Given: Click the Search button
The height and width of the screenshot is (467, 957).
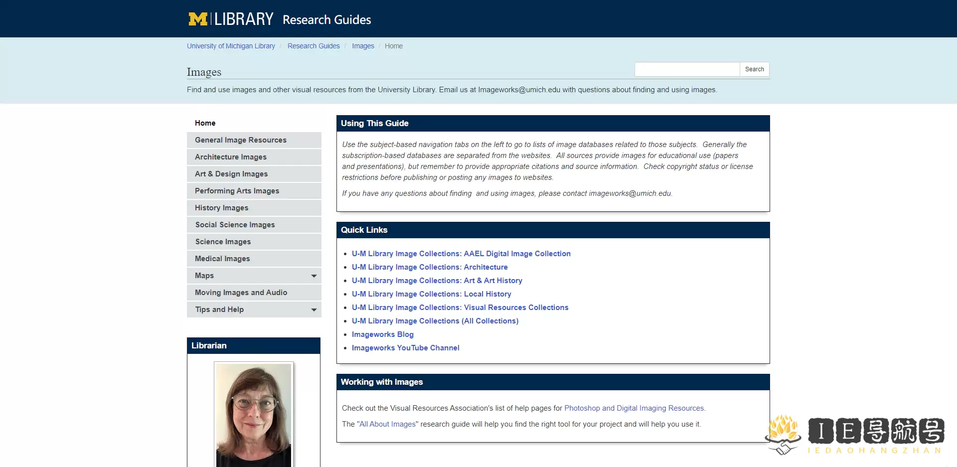Looking at the screenshot, I should 754,69.
